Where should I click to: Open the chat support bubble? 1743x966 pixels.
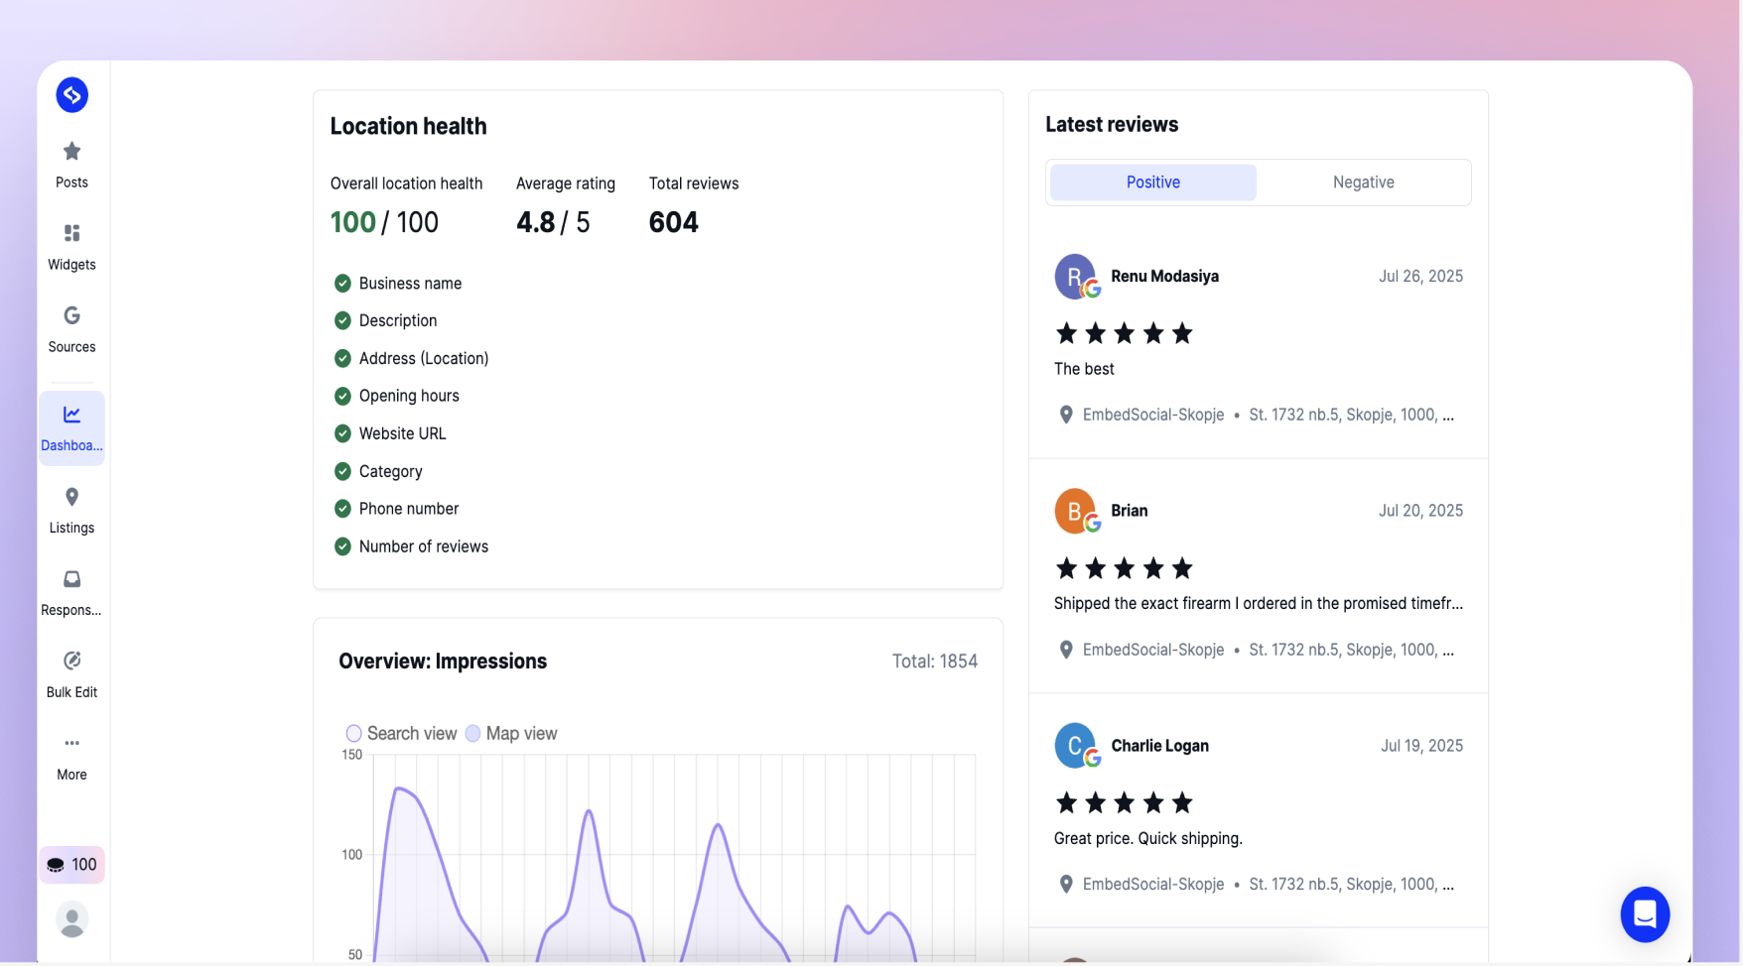pos(1645,914)
